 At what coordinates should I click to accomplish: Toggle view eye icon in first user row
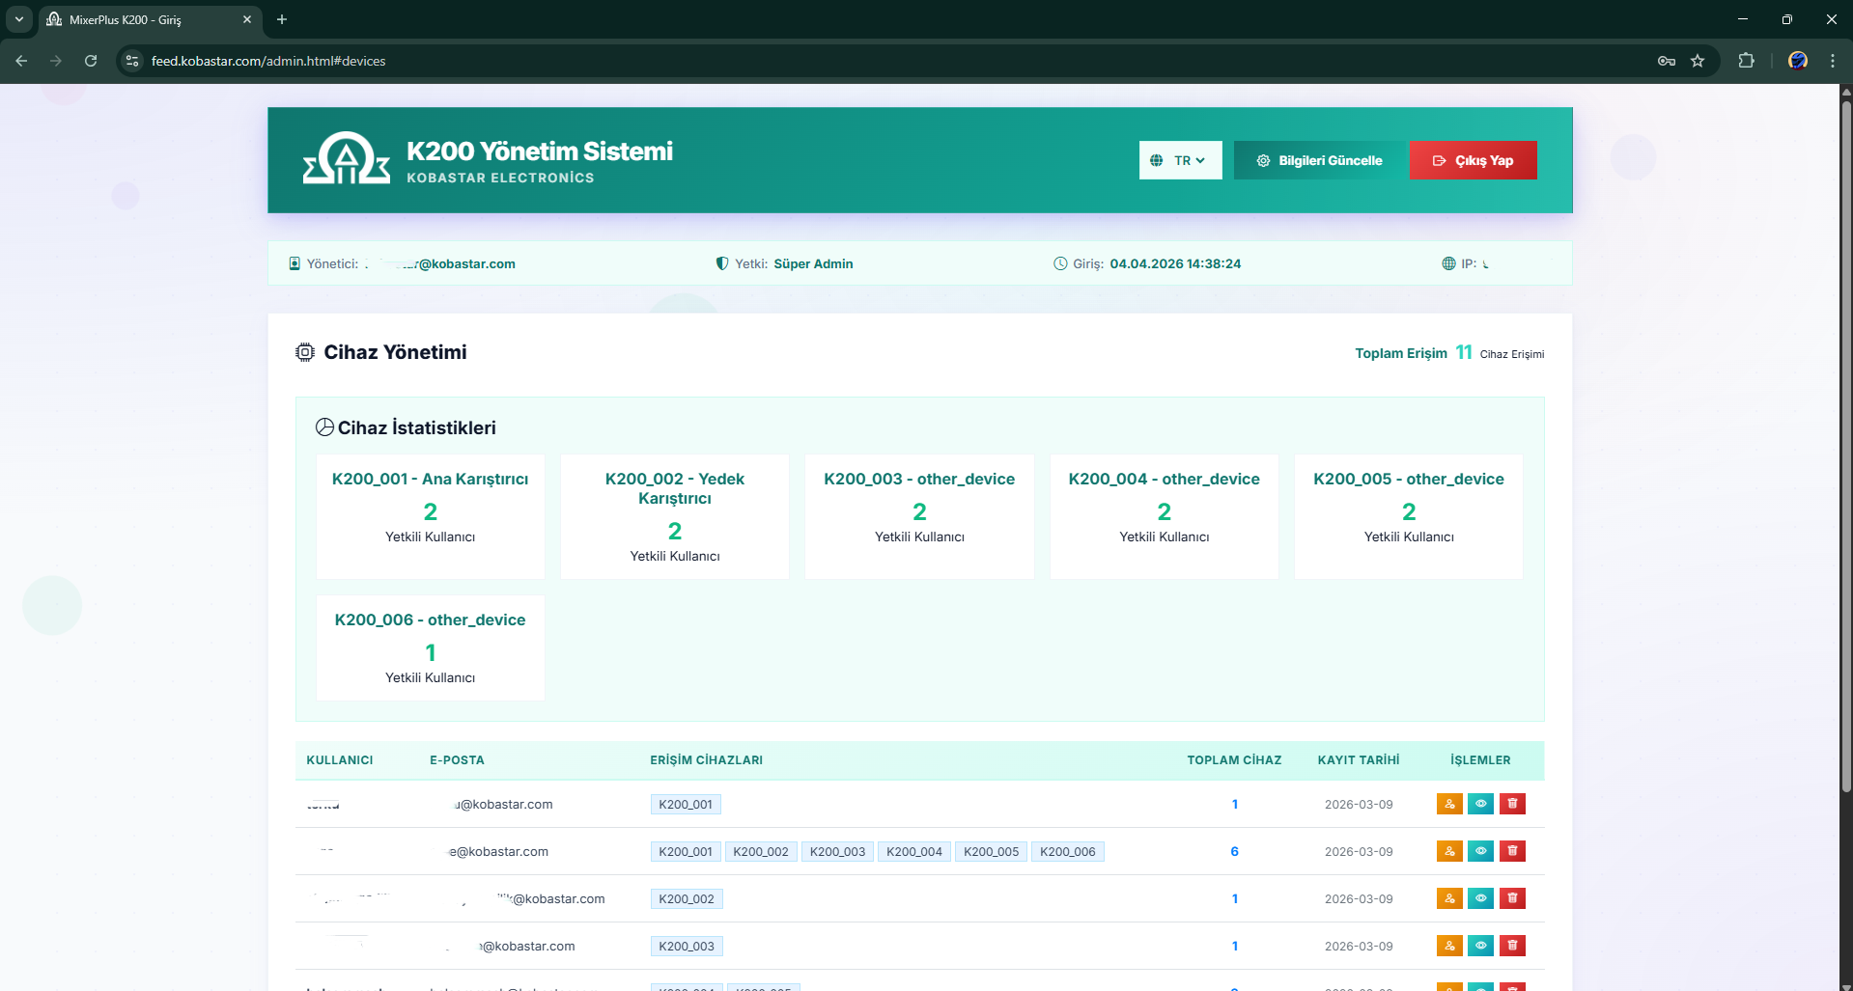[x=1480, y=804]
